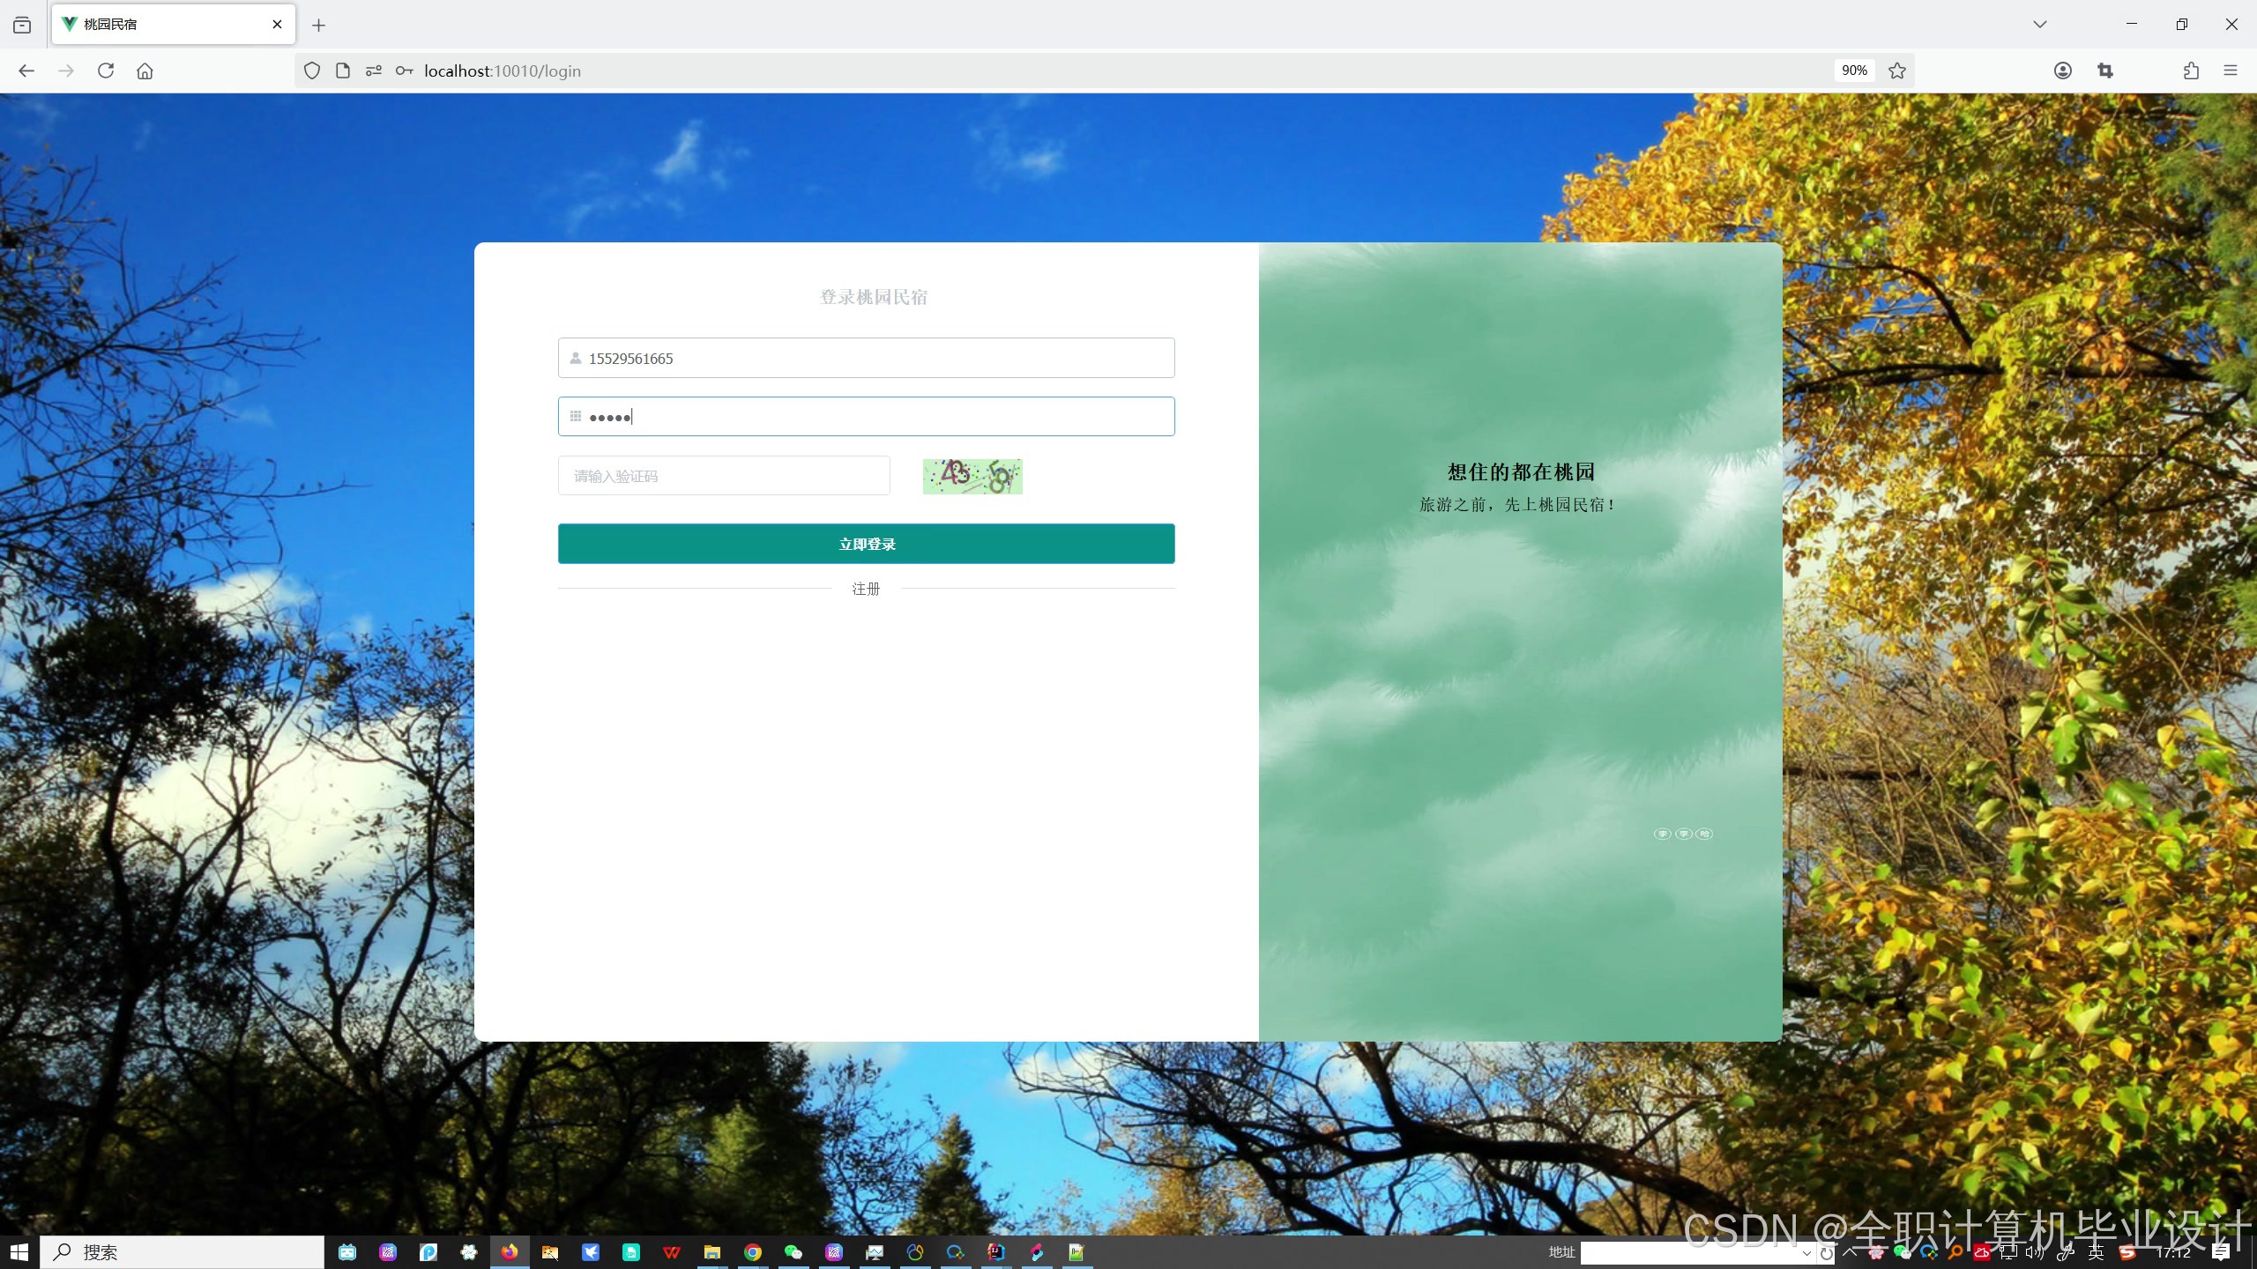
Task: Click the tracking protection shield icon
Action: [312, 70]
